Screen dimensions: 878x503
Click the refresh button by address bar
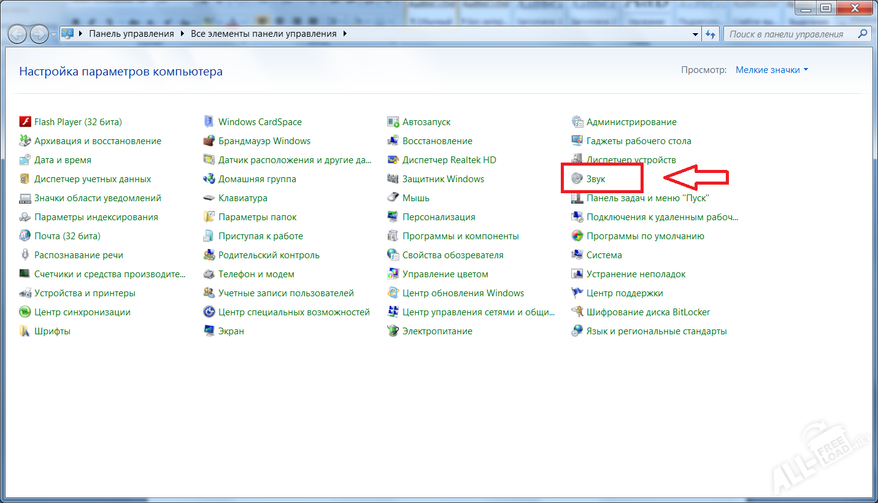(x=711, y=34)
